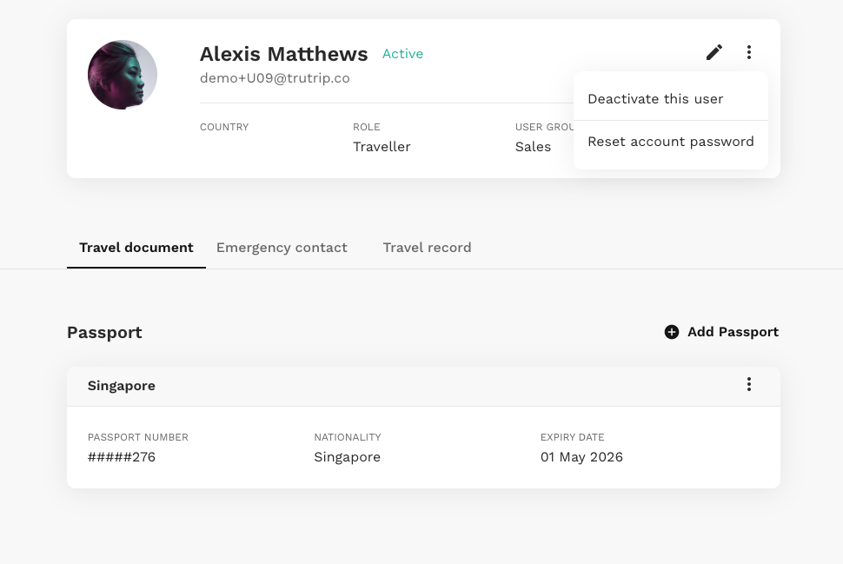The image size is (843, 564).
Task: Click the Sales user group value
Action: [533, 147]
